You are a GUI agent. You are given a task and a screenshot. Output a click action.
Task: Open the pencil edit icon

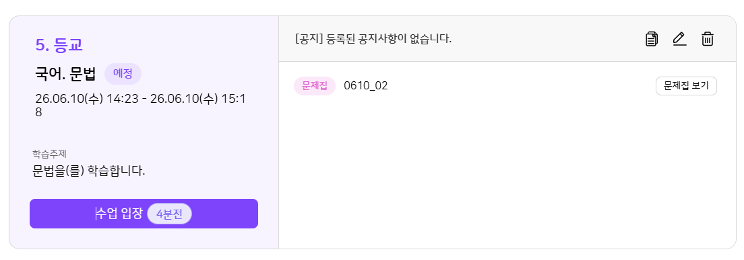pos(679,39)
